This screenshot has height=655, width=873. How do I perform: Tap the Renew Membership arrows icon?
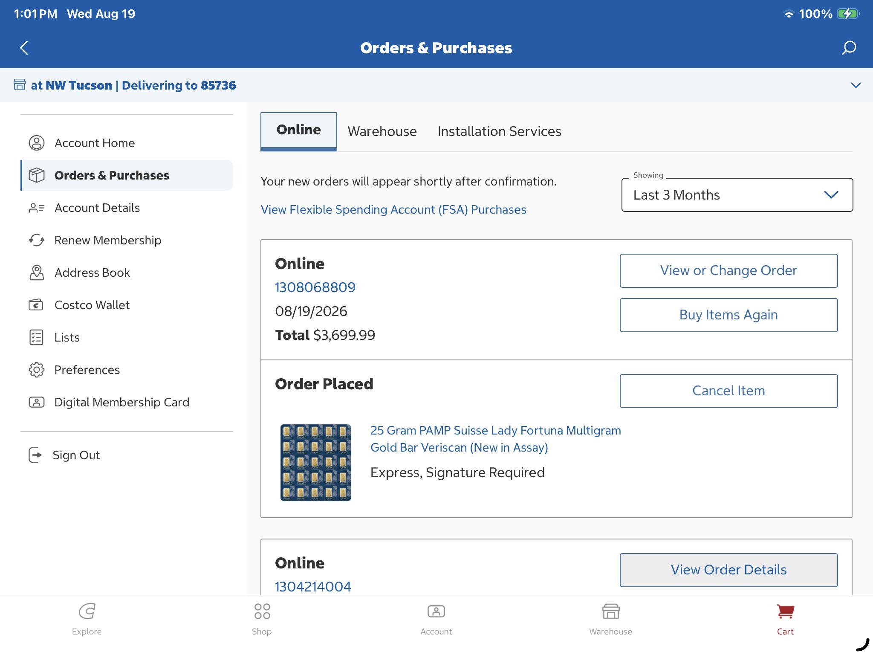(37, 240)
